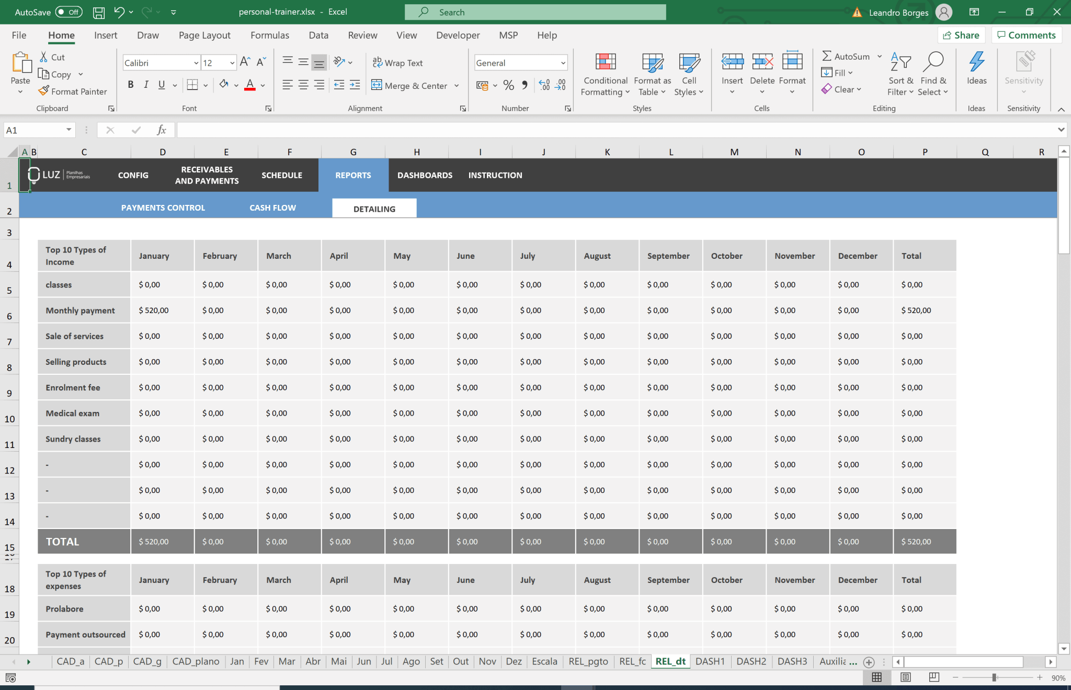Viewport: 1071px width, 690px height.
Task: Click vertical scrollbar down arrow
Action: [1064, 649]
